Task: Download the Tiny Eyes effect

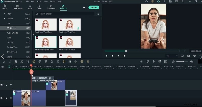Action: [78, 28]
